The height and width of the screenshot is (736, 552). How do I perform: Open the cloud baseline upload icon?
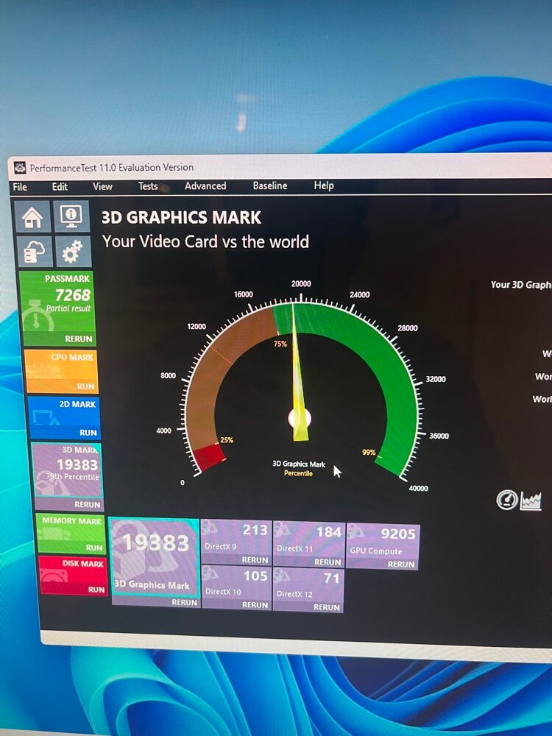pyautogui.click(x=35, y=251)
